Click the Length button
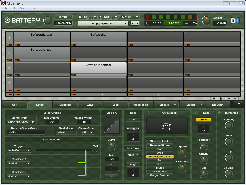 pyautogui.click(x=133, y=164)
